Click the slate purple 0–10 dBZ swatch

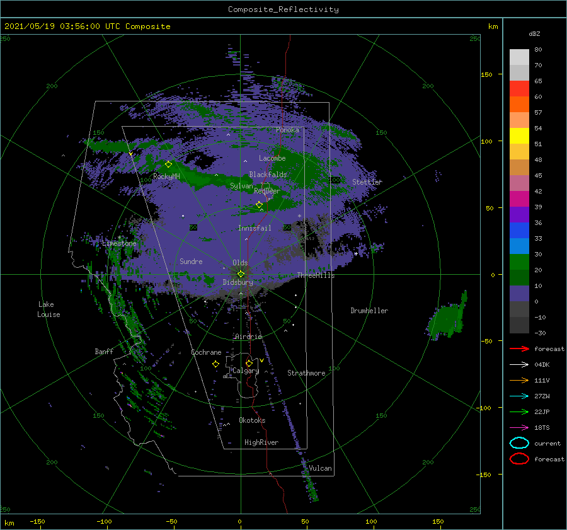click(519, 294)
